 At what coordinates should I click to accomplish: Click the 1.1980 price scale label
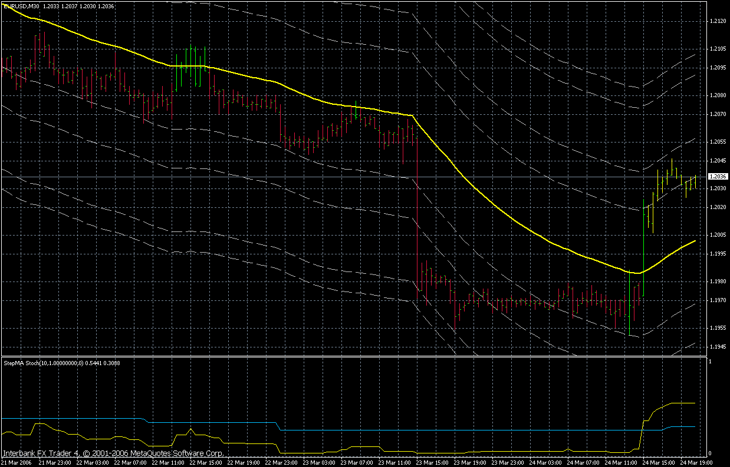tap(718, 281)
